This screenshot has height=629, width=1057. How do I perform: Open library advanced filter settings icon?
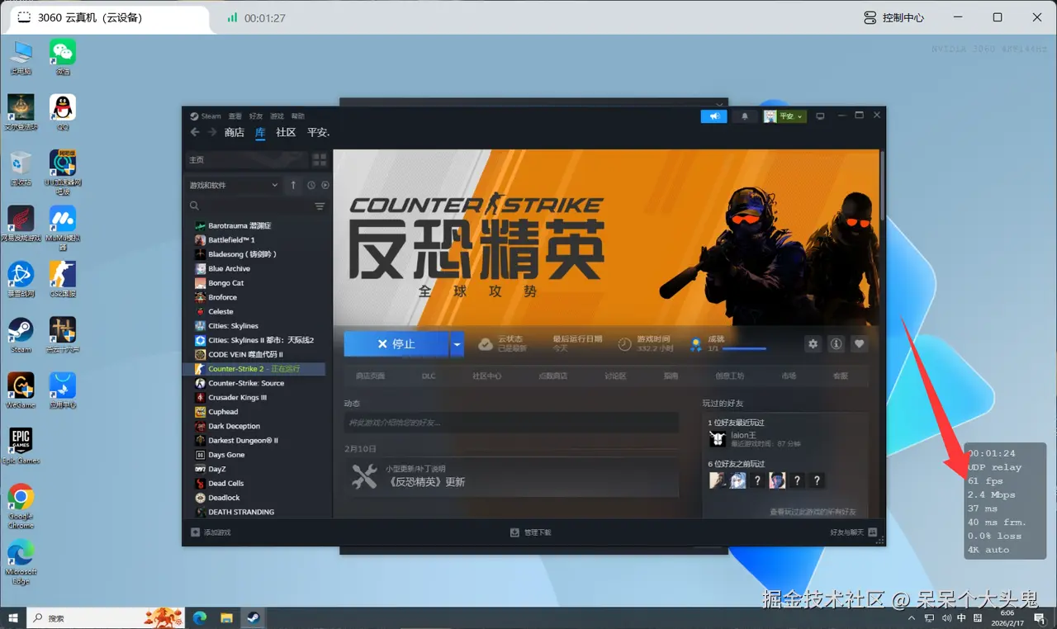[320, 206]
